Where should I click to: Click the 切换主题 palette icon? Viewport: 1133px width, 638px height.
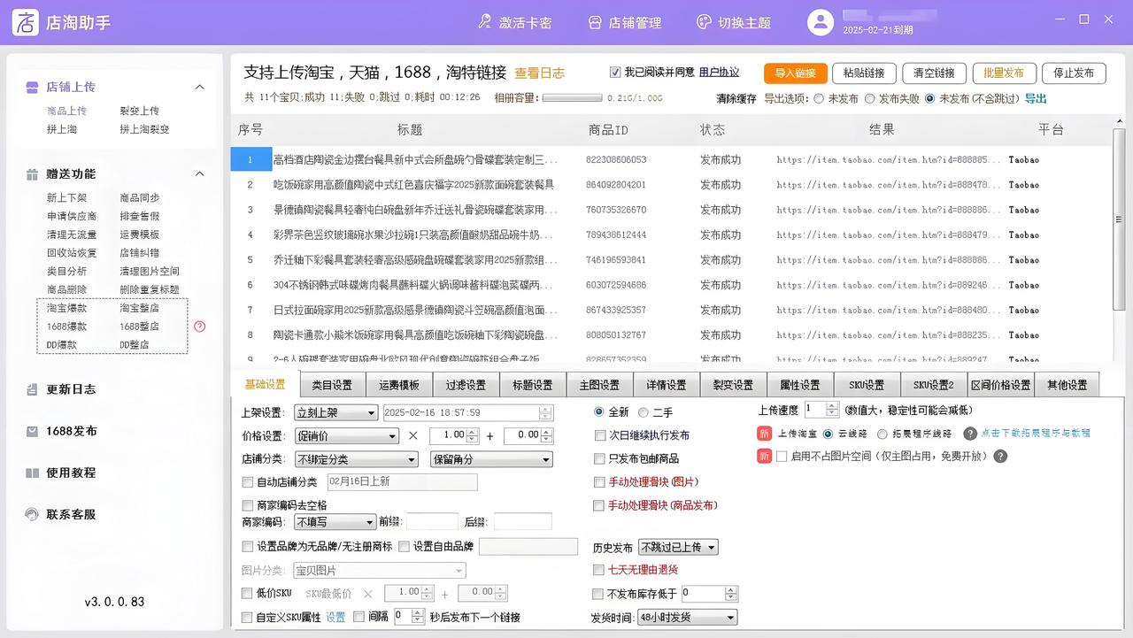tap(704, 22)
